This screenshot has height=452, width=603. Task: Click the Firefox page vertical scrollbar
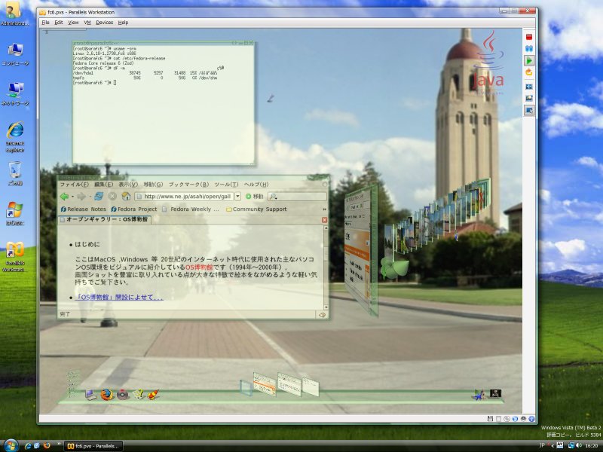(326, 267)
